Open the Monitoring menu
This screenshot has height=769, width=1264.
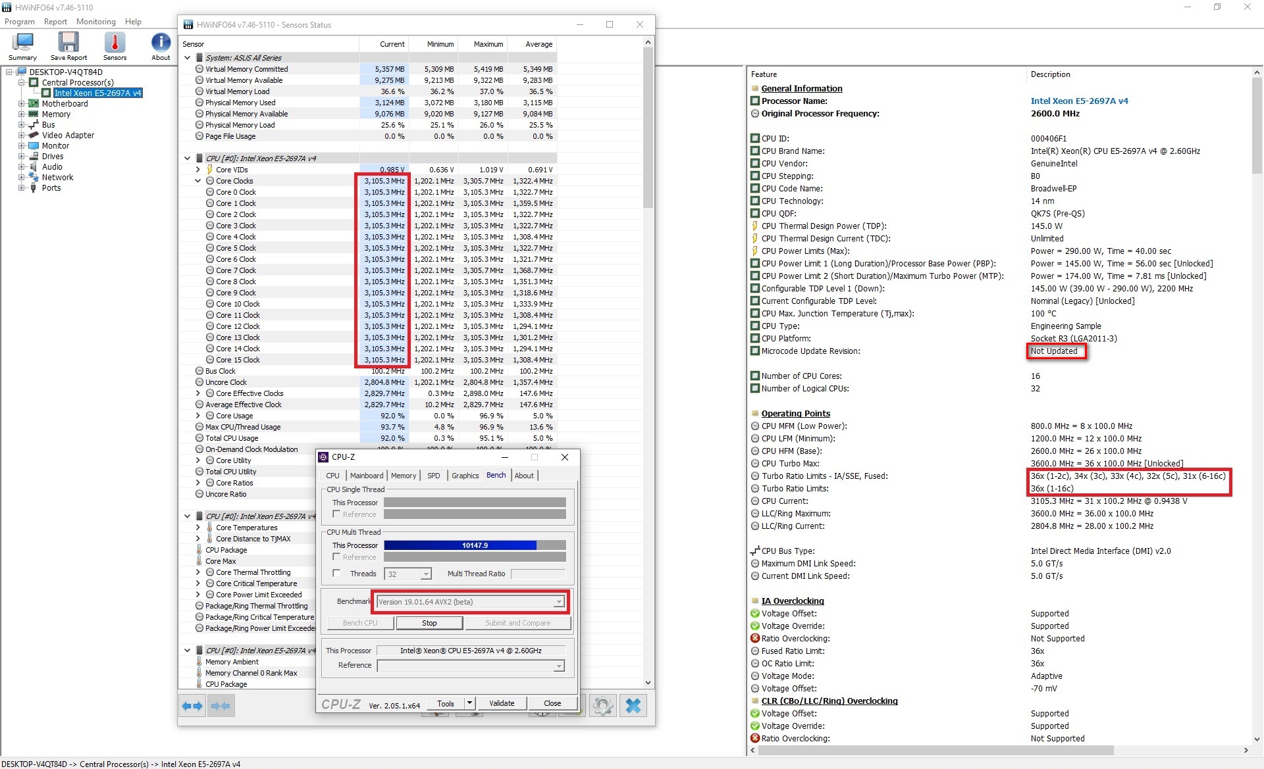click(95, 22)
